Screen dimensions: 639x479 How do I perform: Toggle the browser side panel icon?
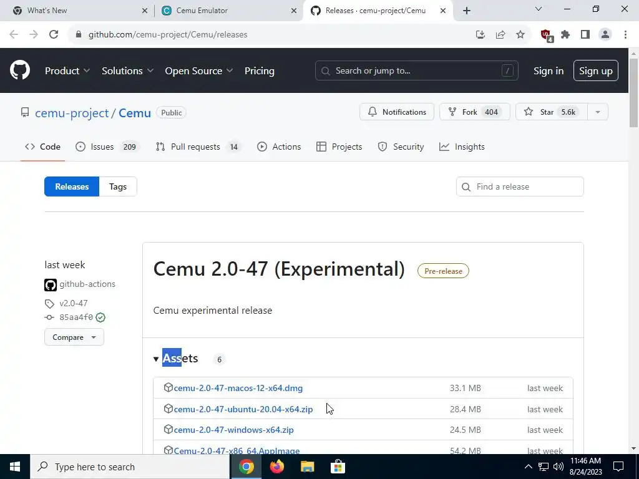click(x=585, y=35)
